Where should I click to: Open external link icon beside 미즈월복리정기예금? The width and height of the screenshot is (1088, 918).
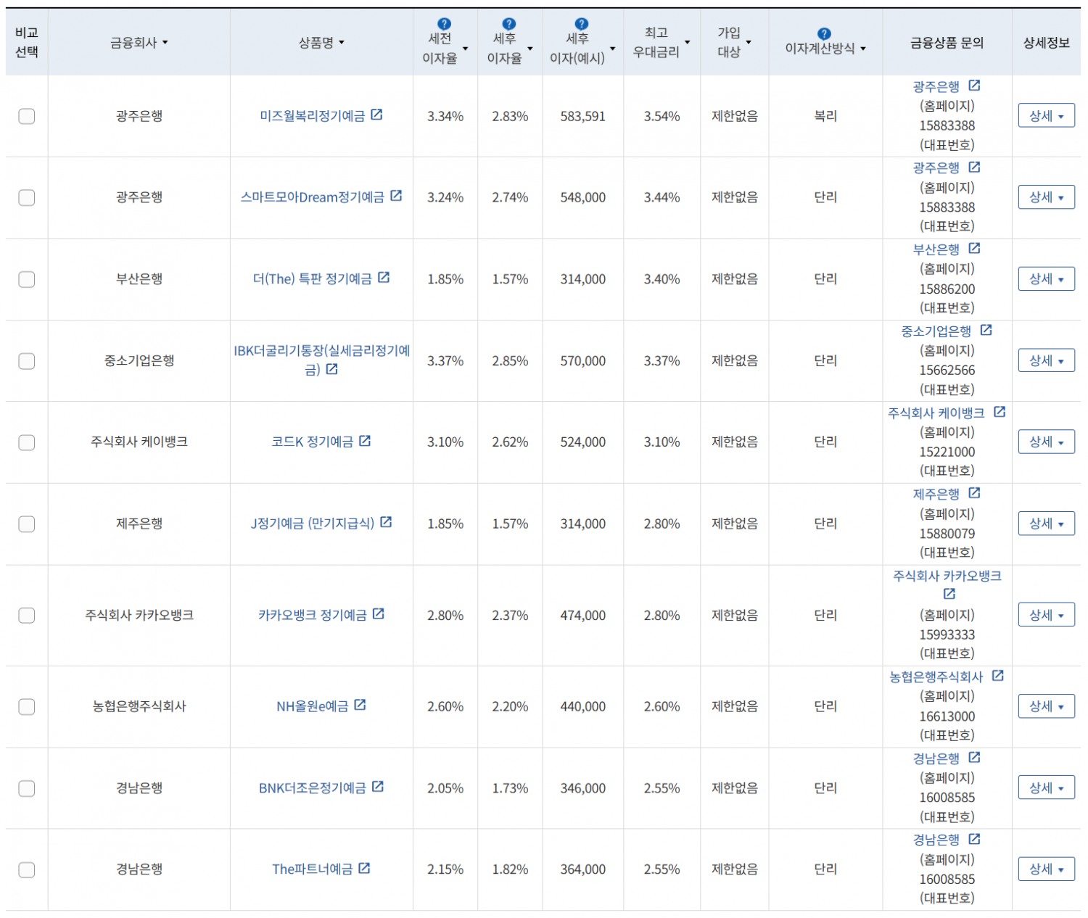(376, 115)
